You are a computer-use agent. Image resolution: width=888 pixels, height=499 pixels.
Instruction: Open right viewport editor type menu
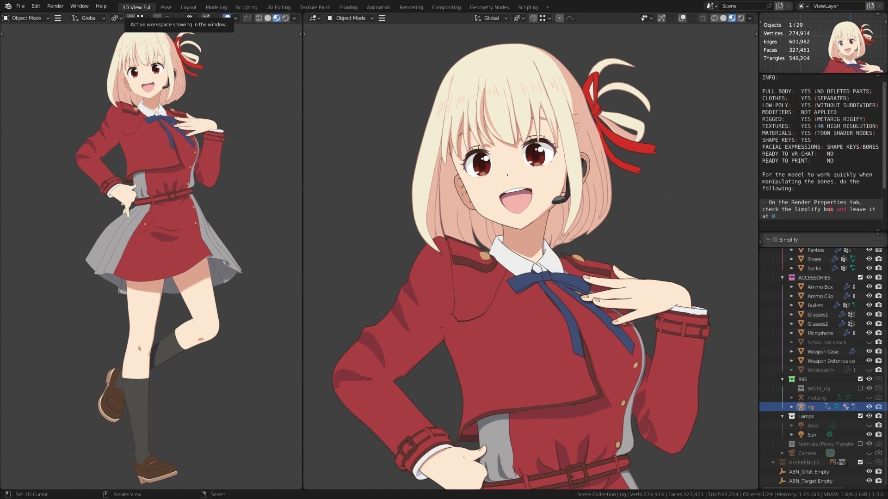tap(315, 18)
